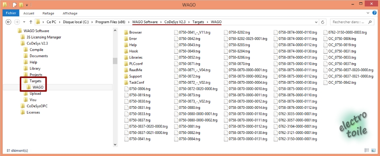This screenshot has width=380, height=156.
Task: Click the navigation pane scrollbar thumb
Action: click(115, 60)
